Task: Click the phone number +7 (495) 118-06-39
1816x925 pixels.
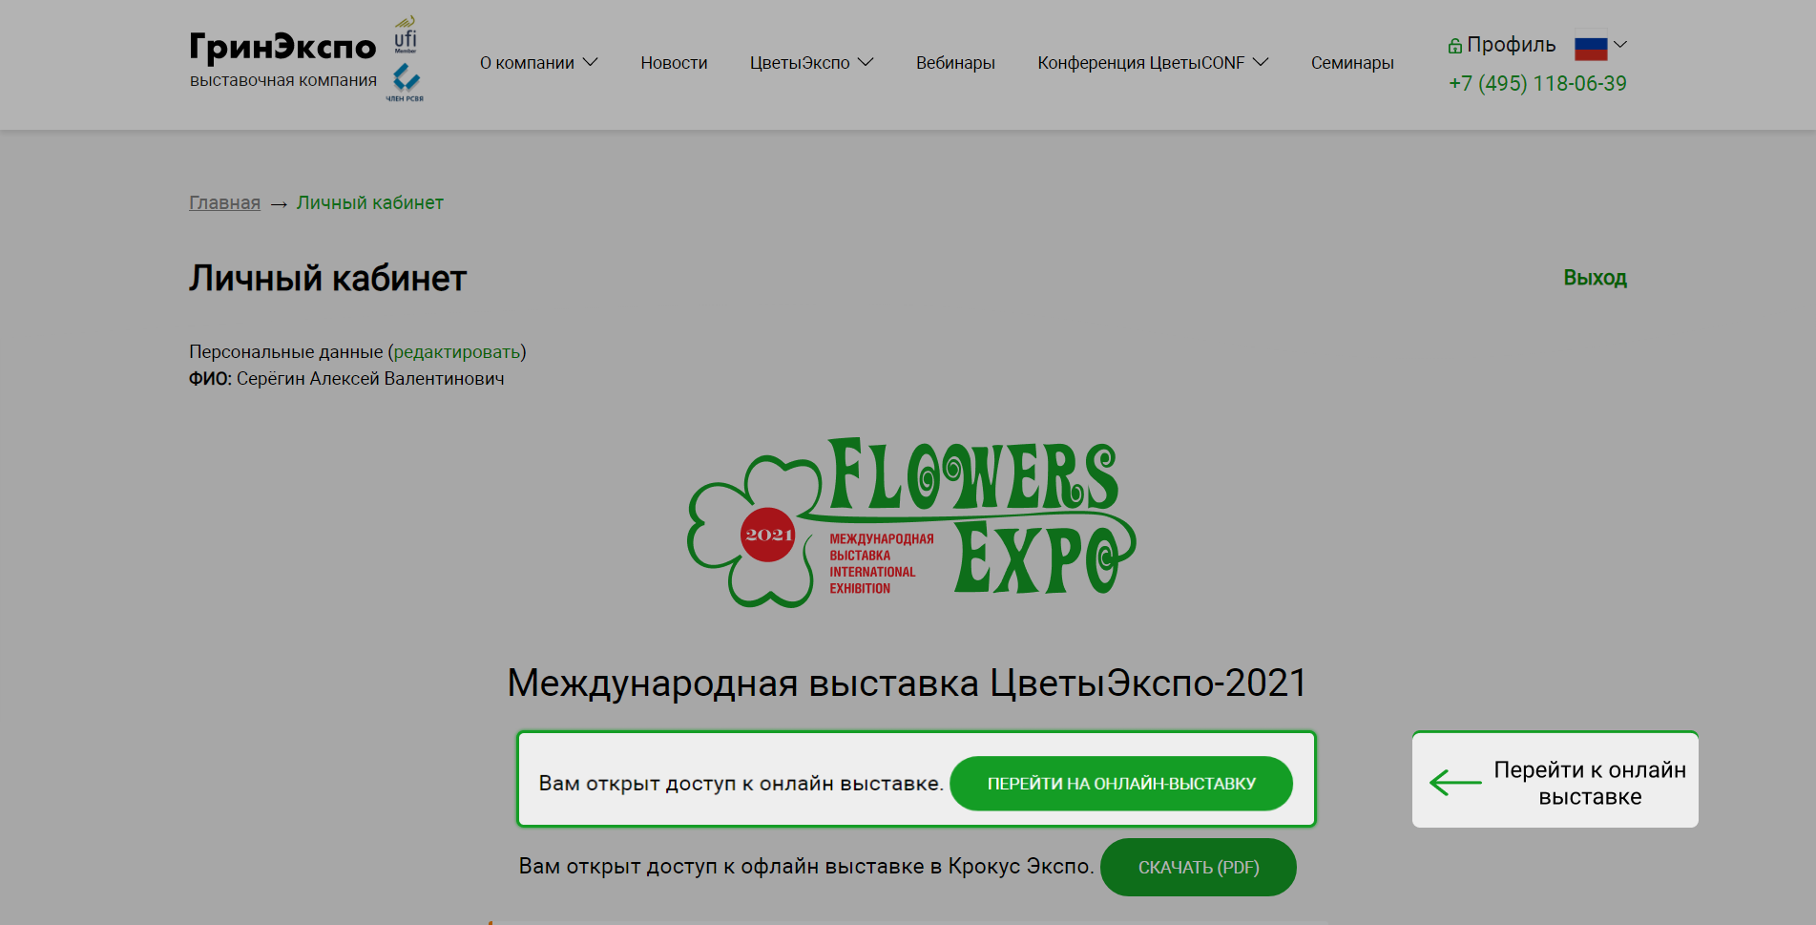Action: coord(1537,83)
